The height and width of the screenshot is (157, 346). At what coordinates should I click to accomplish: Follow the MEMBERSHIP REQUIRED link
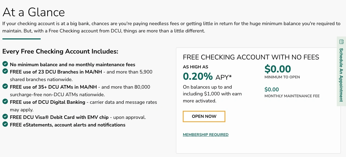point(206,135)
